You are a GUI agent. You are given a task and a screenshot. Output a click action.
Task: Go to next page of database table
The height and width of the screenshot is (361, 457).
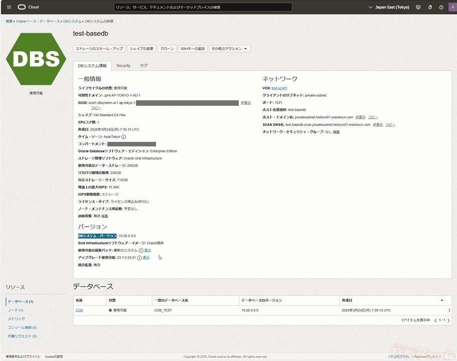click(448, 320)
